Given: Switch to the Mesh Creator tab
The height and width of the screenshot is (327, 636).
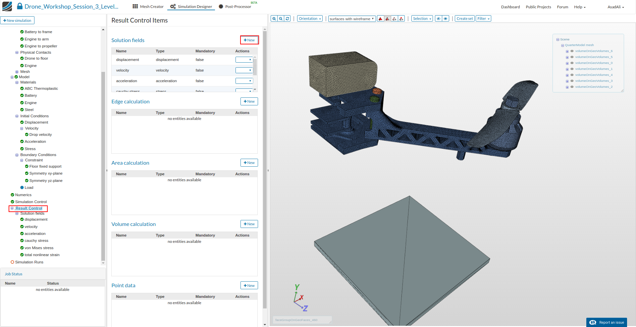Looking at the screenshot, I should pyautogui.click(x=148, y=7).
